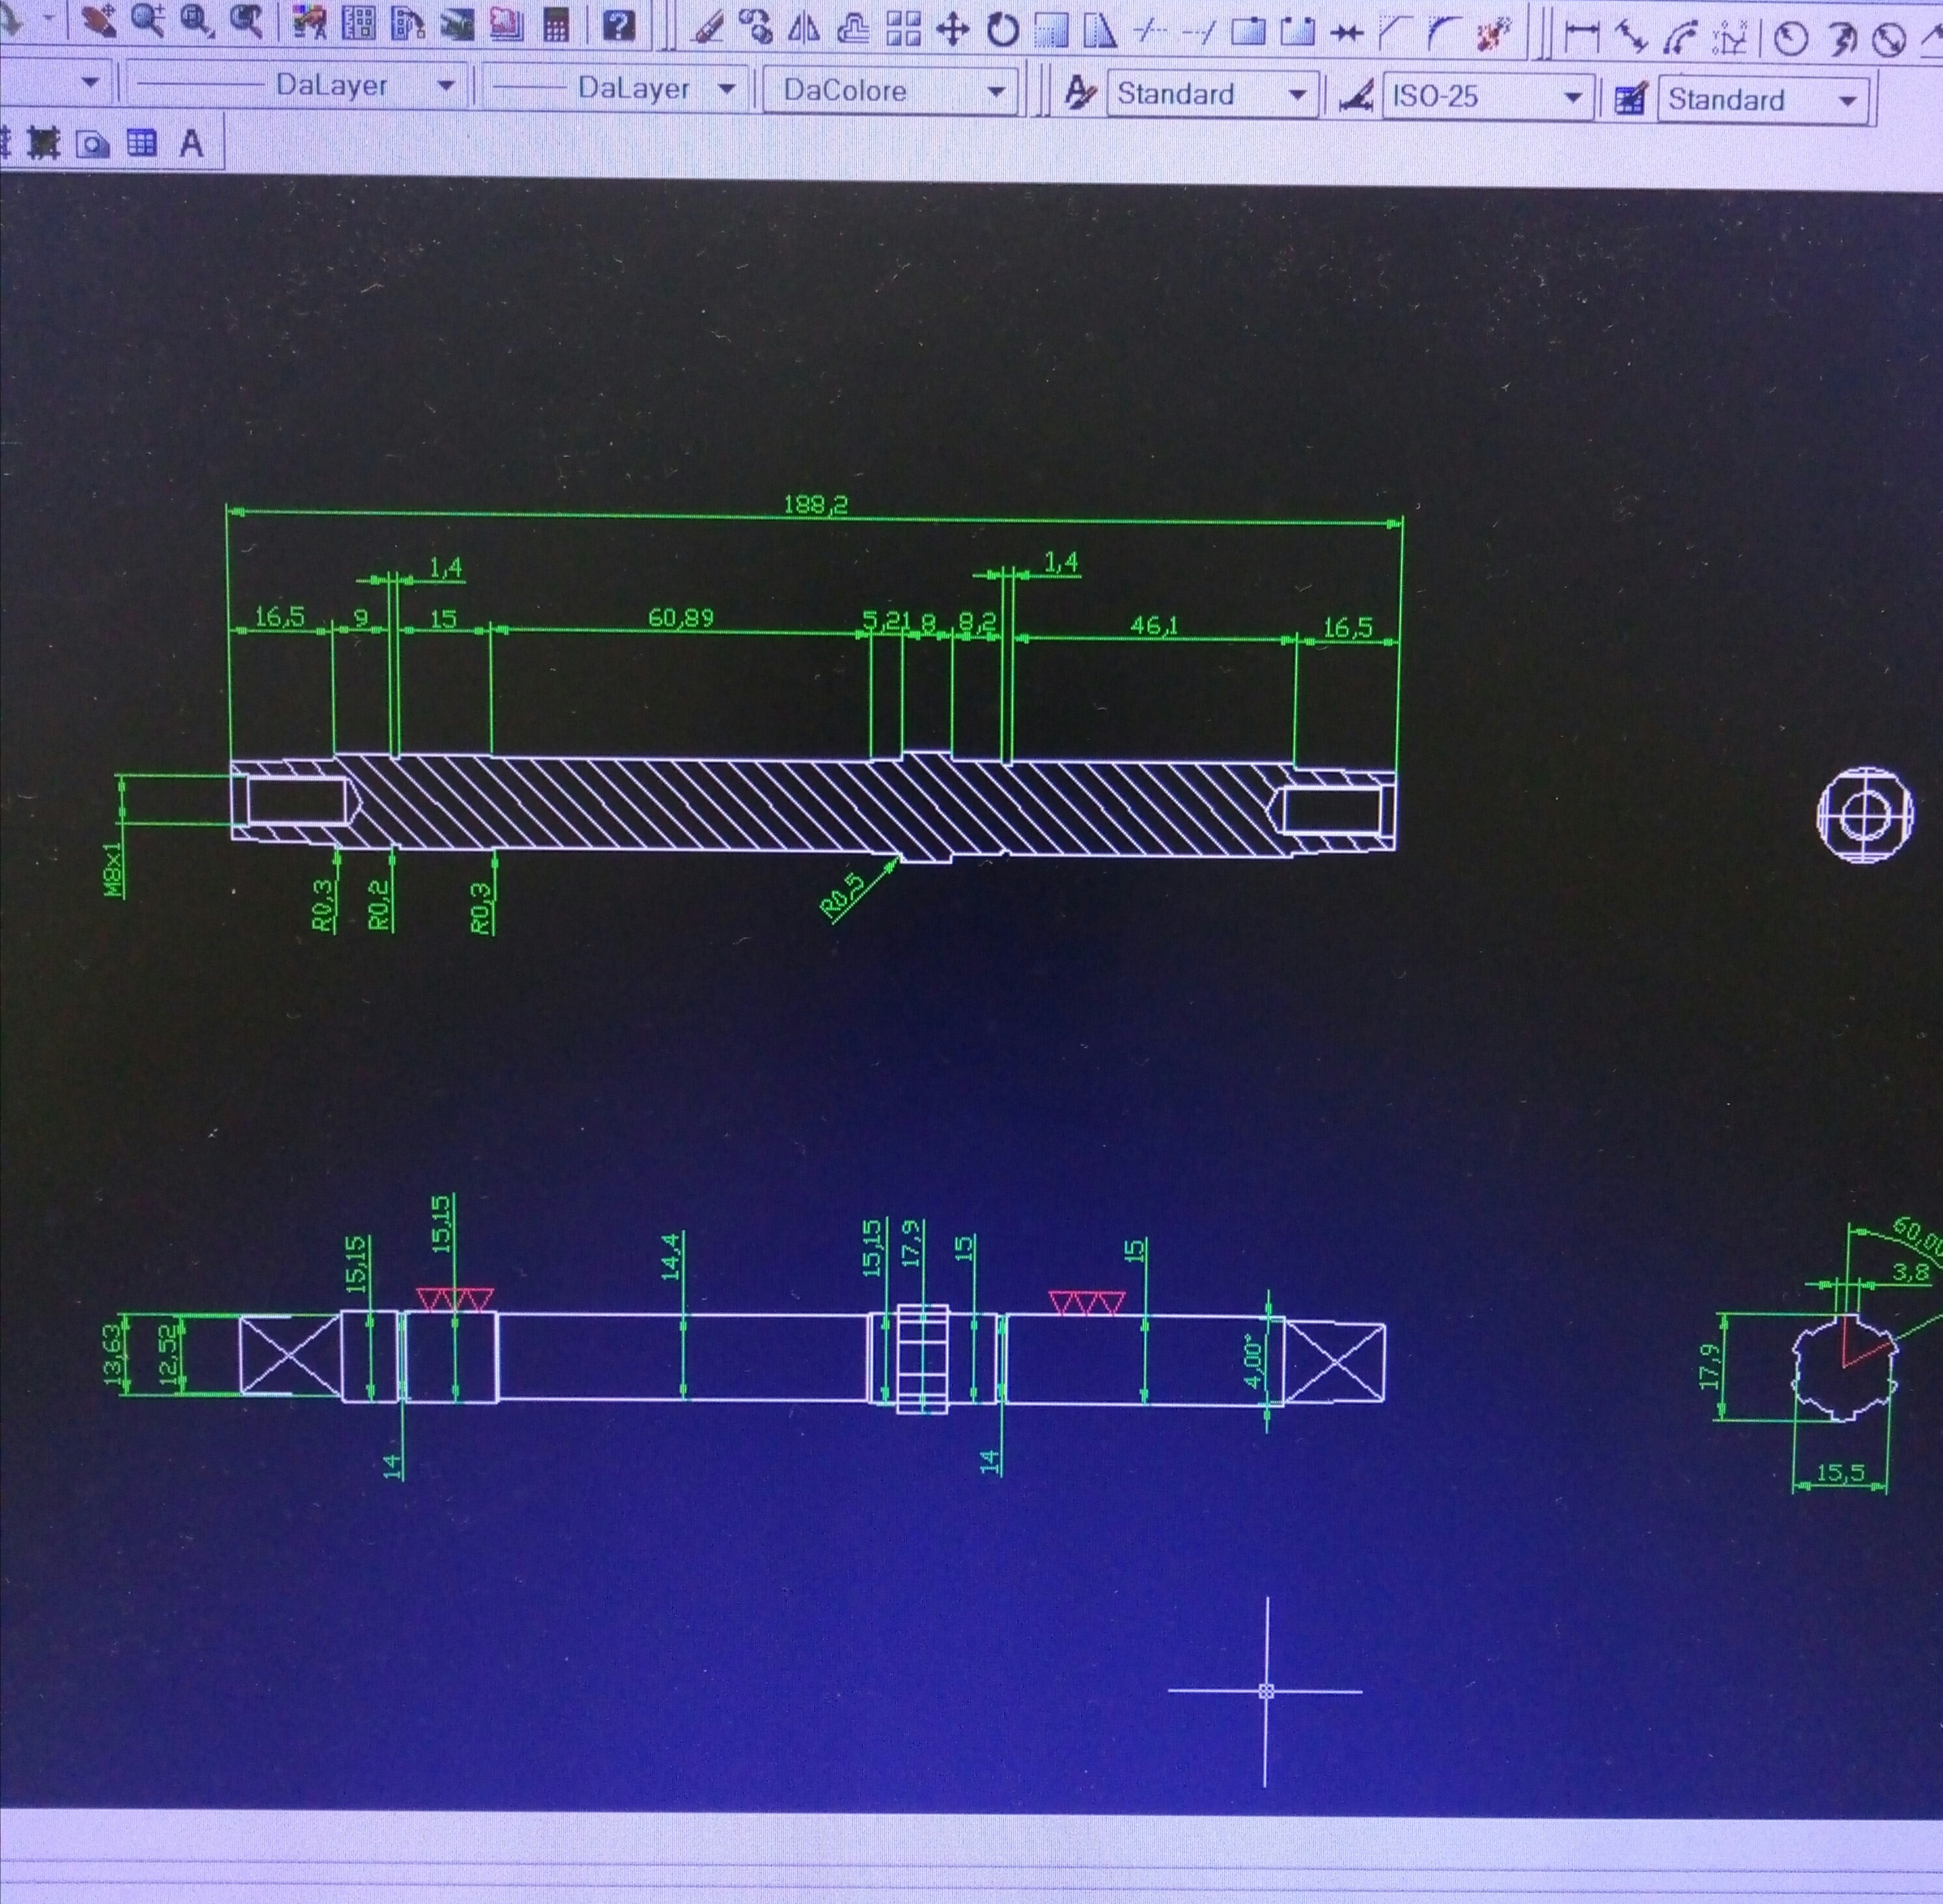Open the DesignCenter icon
The image size is (1943, 1904).
[x=358, y=23]
